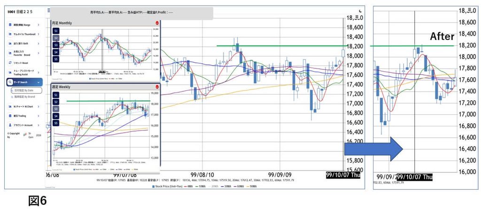Click the Shift icon in the sidebar

pos(10,44)
